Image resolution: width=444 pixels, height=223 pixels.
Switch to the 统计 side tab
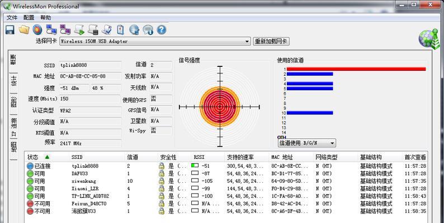click(13, 80)
